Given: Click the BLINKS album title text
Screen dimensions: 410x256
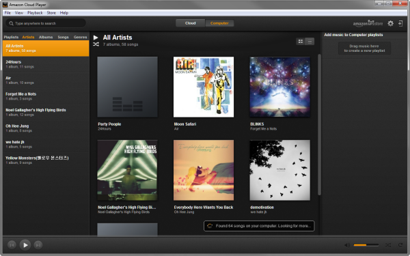Looking at the screenshot, I should (257, 124).
